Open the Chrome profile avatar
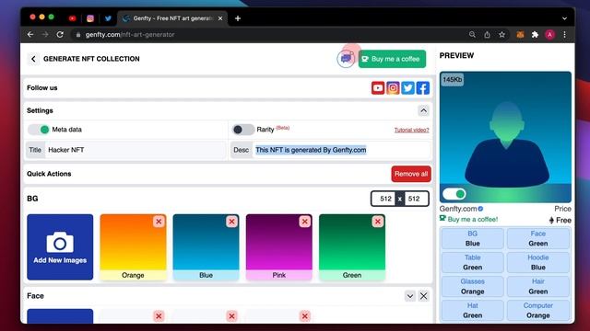Viewport: 590px width, 331px height. (549, 35)
